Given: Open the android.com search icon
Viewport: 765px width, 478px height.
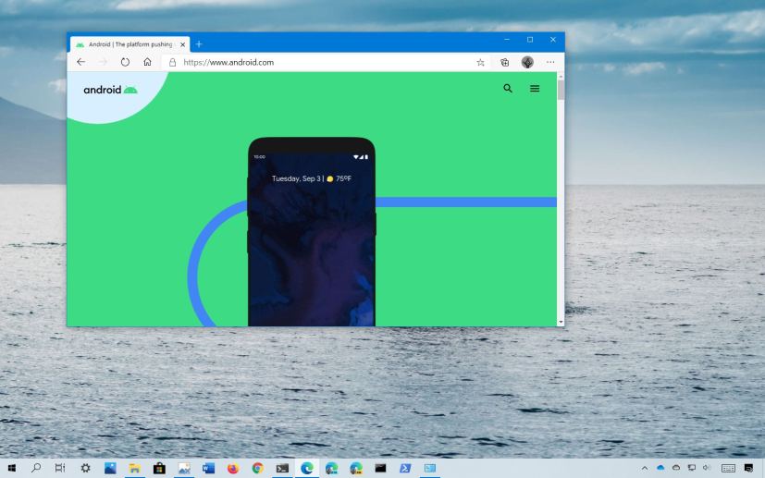Looking at the screenshot, I should (x=508, y=88).
